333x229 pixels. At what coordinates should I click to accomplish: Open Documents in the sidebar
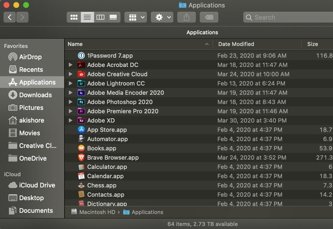pyautogui.click(x=32, y=210)
